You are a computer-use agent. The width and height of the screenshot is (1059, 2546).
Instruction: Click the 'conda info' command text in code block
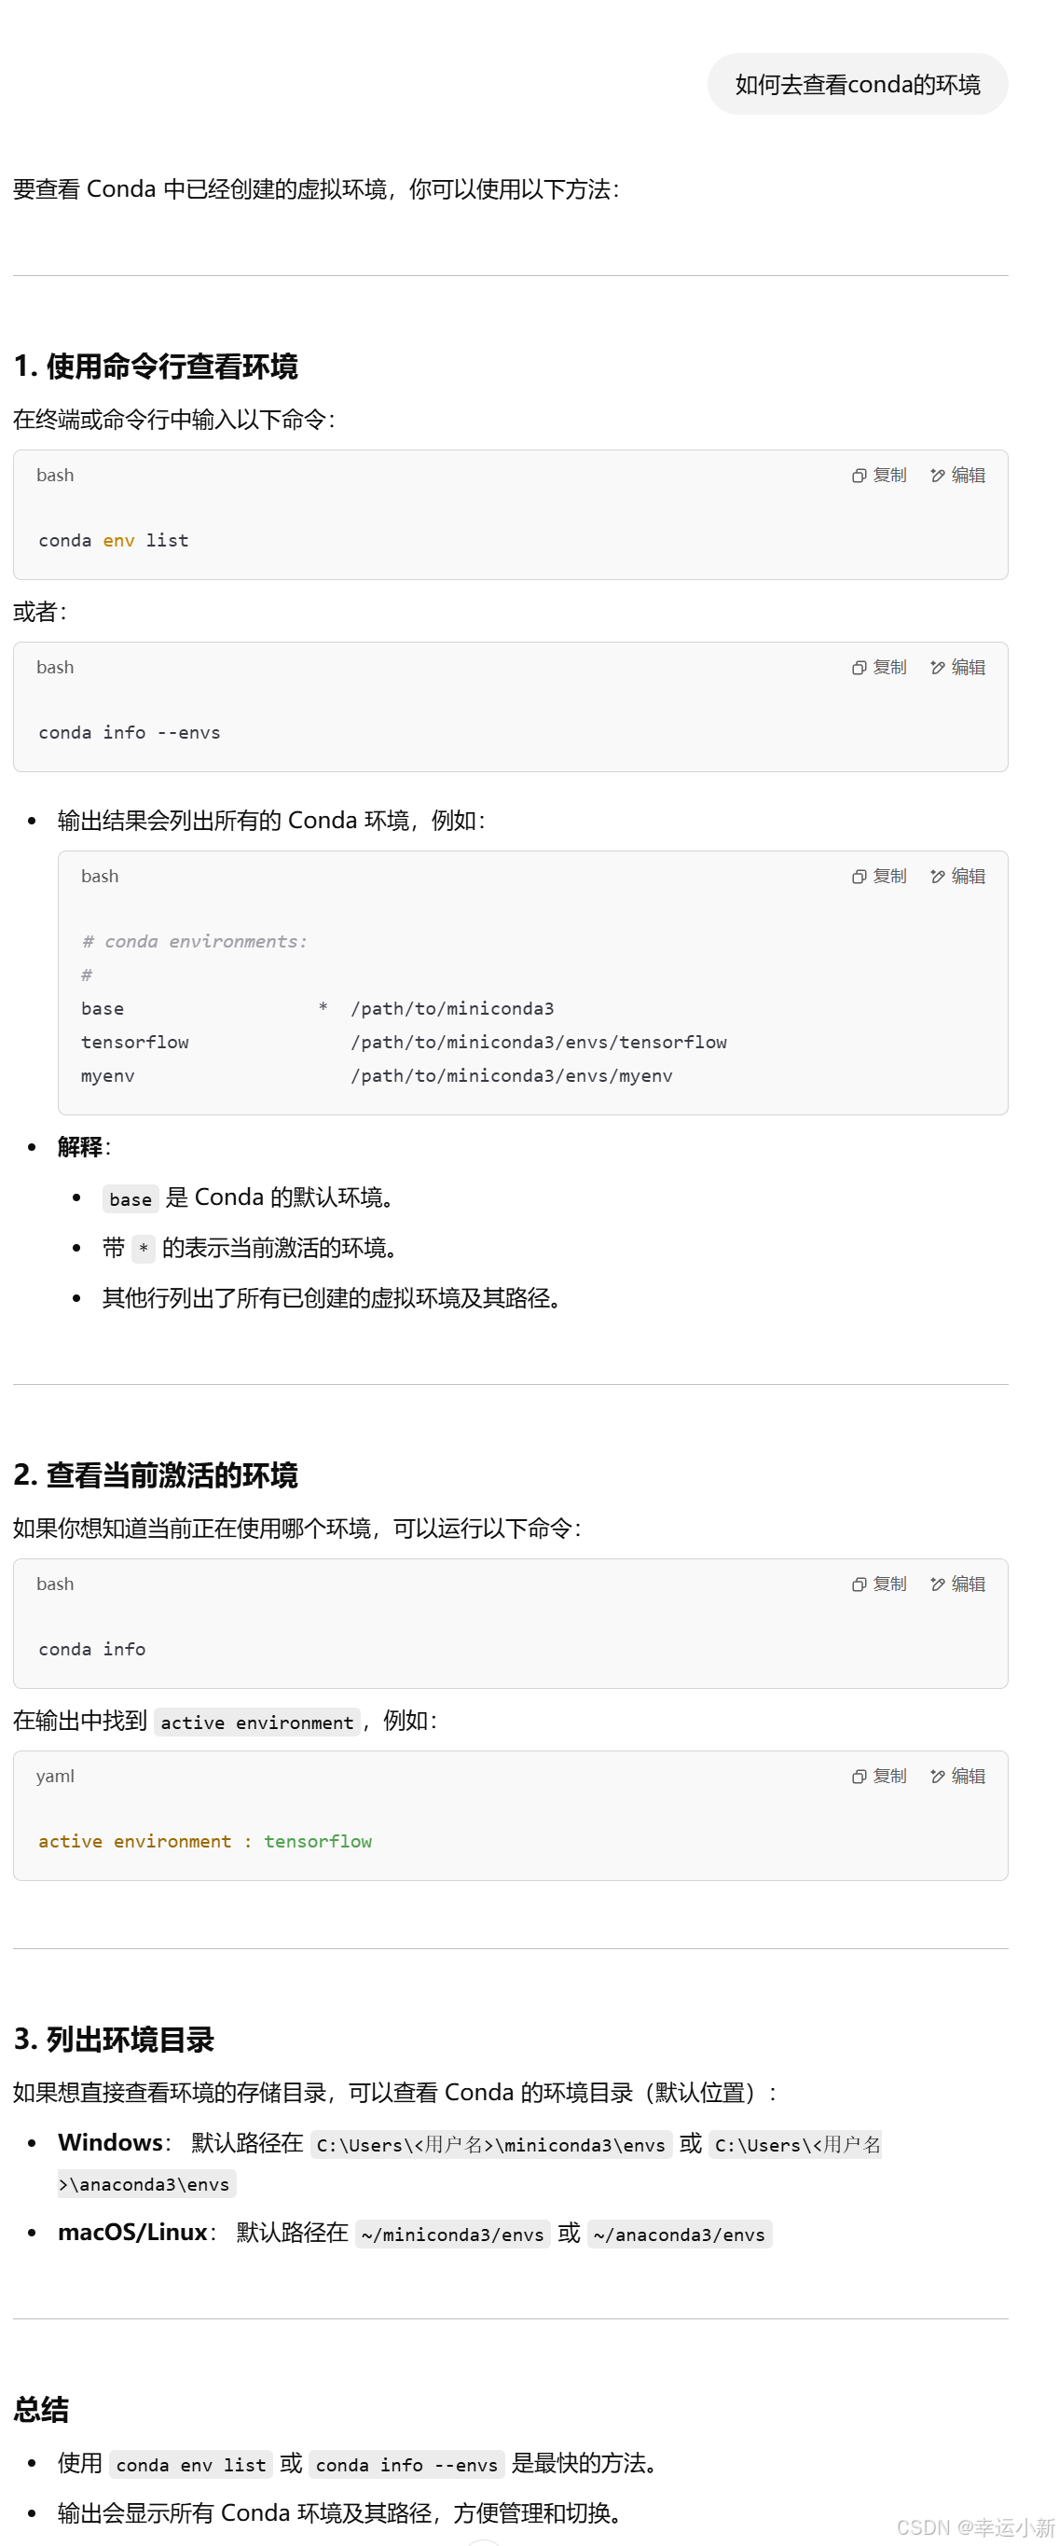point(92,1649)
